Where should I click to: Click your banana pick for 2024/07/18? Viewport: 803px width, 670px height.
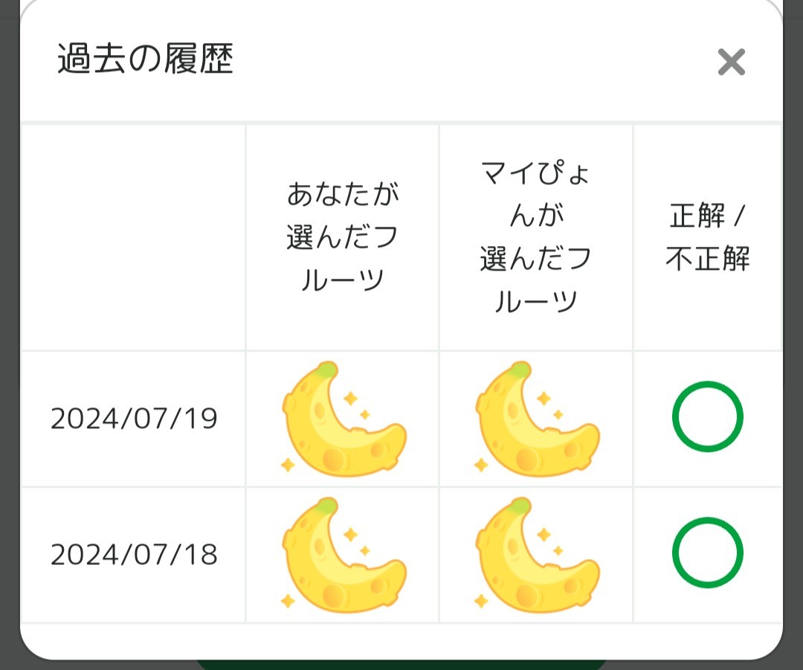click(x=344, y=555)
